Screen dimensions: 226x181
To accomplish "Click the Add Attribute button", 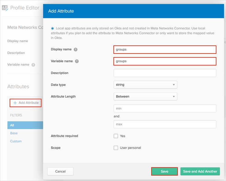I will (26, 103).
